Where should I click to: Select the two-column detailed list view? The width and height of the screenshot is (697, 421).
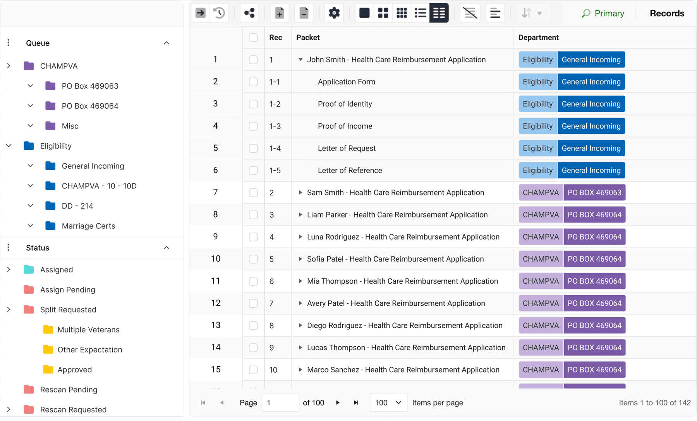click(x=439, y=13)
